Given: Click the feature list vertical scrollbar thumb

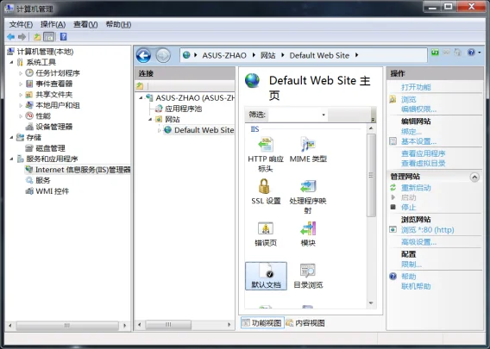Looking at the screenshot, I should coord(371,175).
